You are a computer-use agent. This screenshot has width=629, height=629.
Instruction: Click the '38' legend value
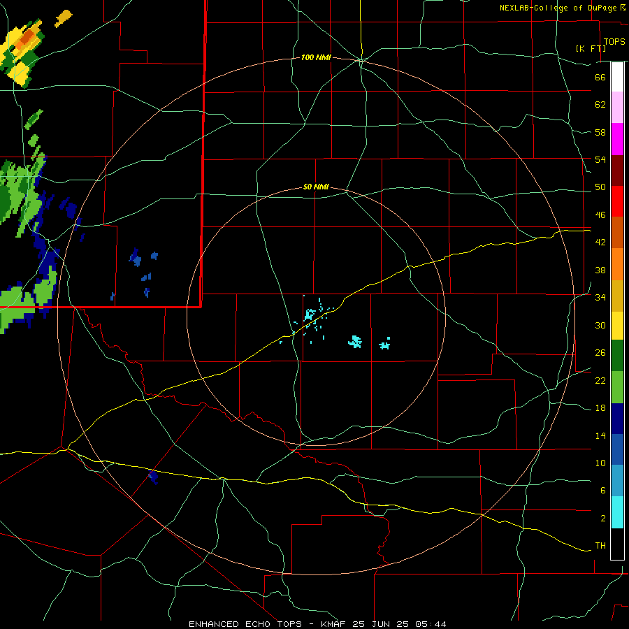pos(600,270)
